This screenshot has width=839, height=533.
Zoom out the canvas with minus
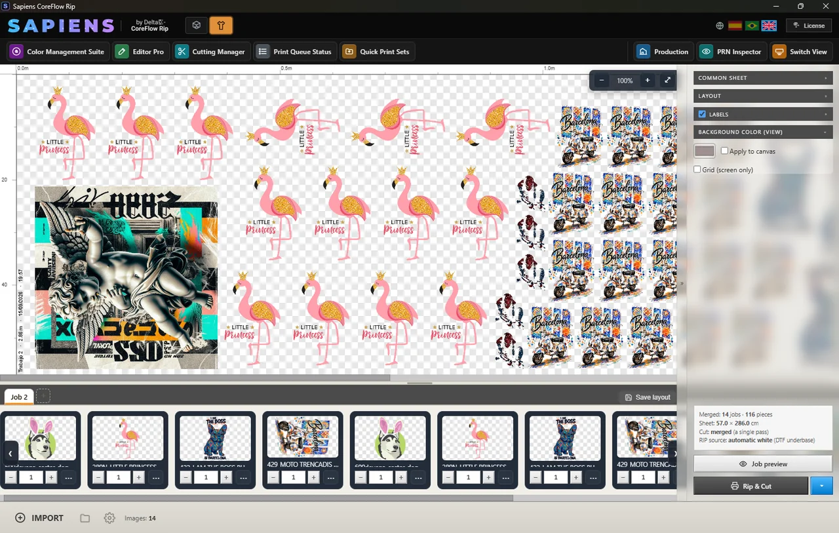602,81
